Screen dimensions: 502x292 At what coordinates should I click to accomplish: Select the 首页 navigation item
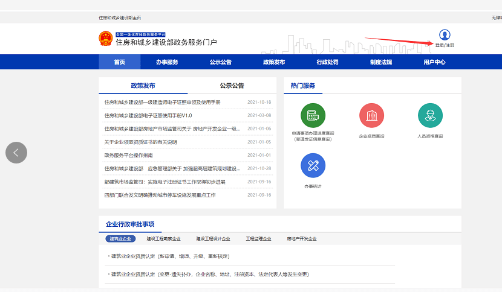click(x=120, y=62)
